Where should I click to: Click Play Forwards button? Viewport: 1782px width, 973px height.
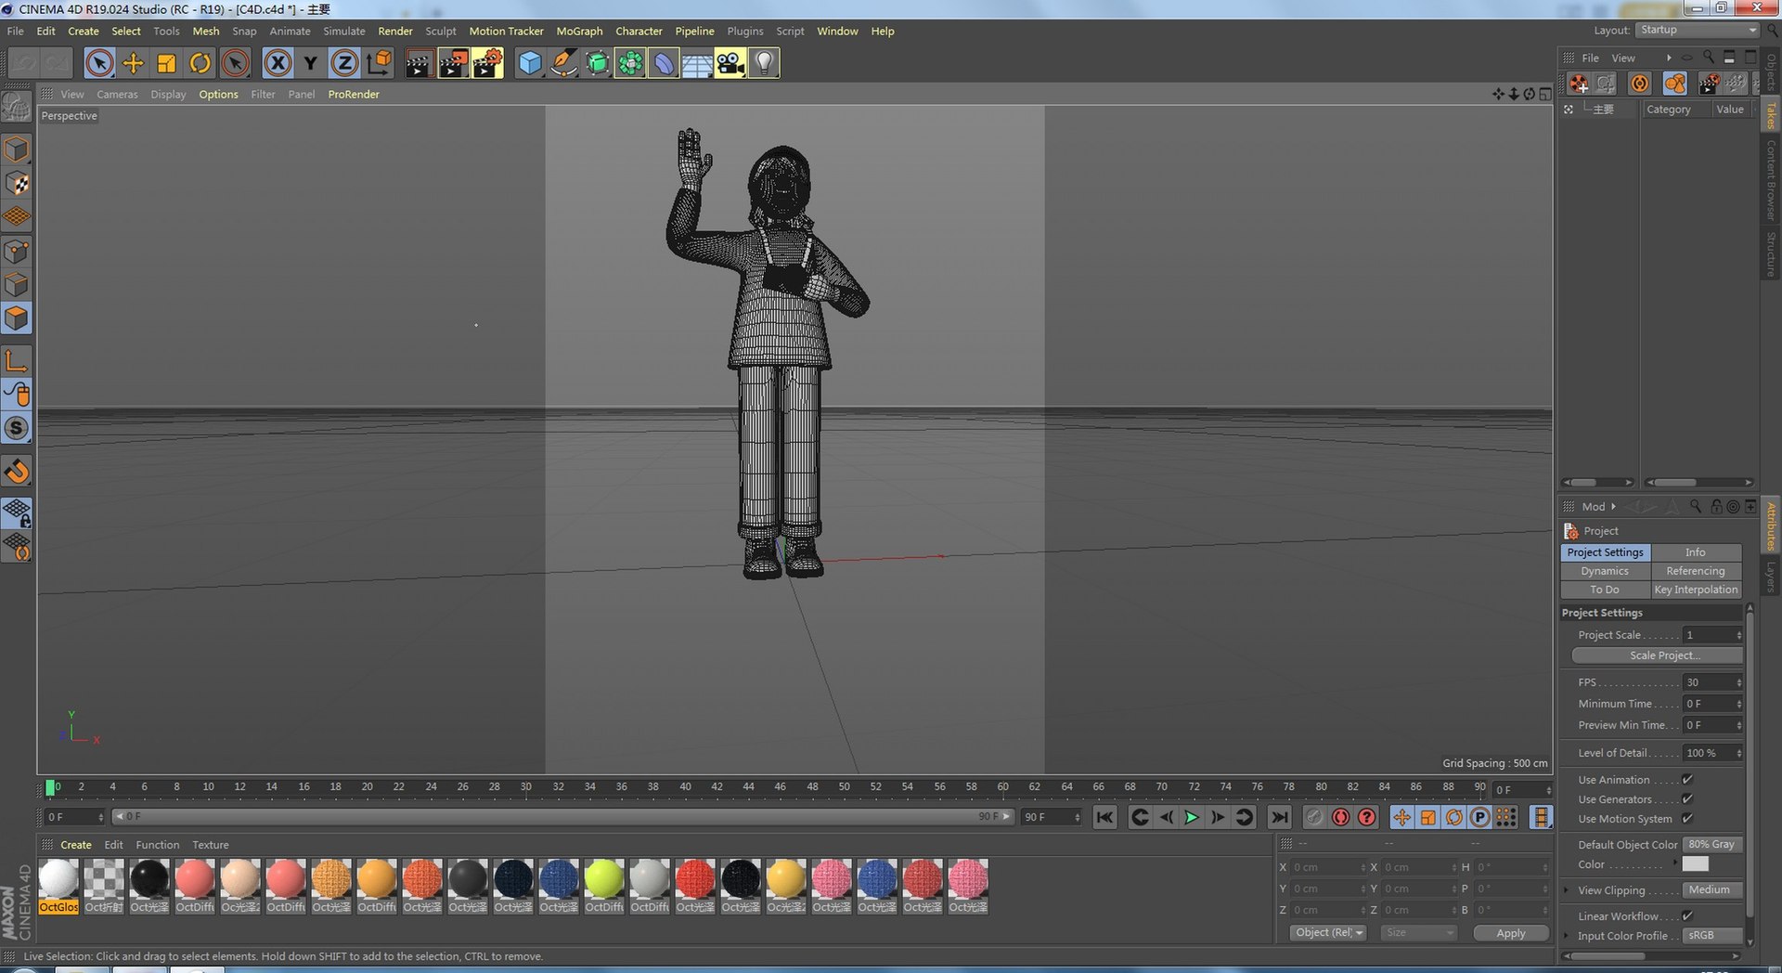point(1192,817)
